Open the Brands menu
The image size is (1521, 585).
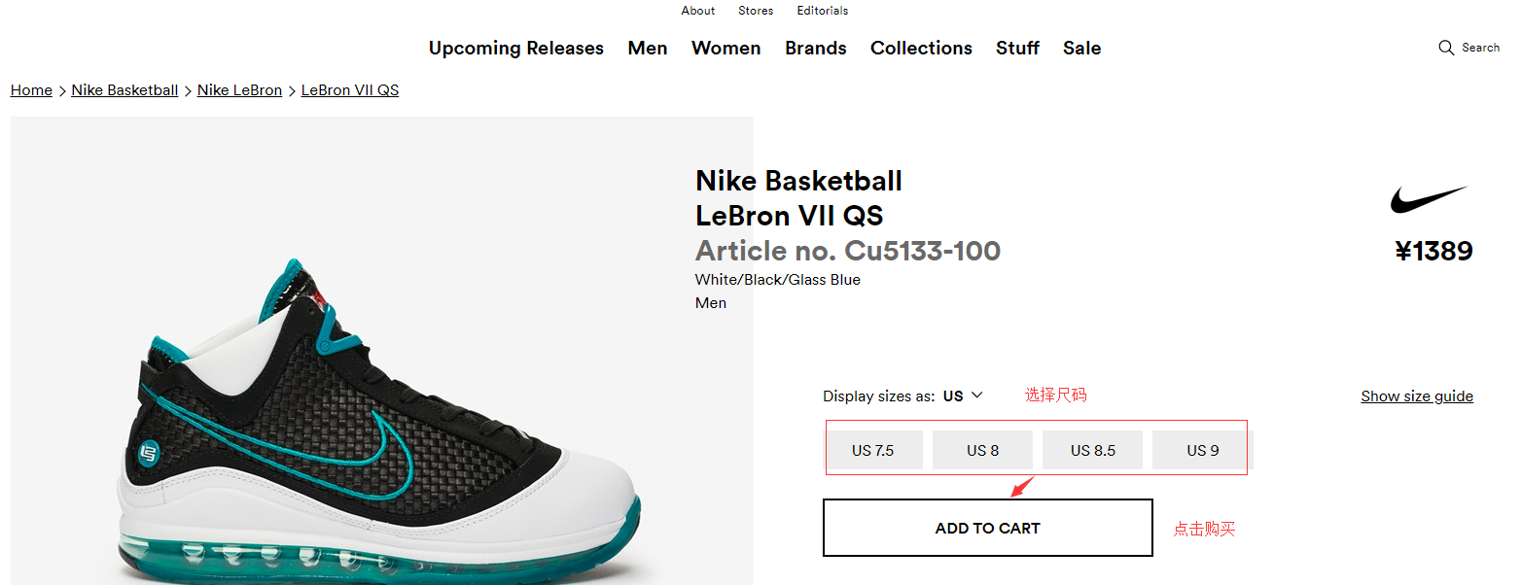[816, 48]
